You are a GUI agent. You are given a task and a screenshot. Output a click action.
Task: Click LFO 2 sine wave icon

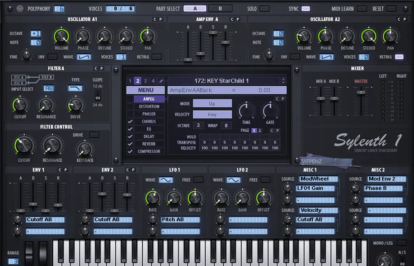233,180
